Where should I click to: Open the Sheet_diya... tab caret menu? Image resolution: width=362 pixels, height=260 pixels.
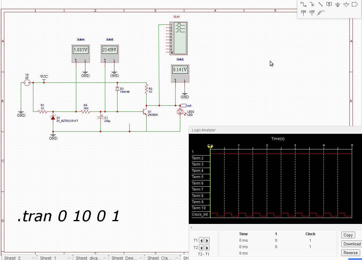[105, 258]
